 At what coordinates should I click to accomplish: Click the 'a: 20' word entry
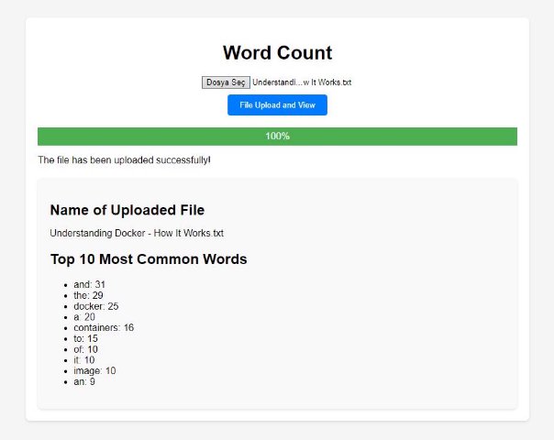tap(84, 317)
